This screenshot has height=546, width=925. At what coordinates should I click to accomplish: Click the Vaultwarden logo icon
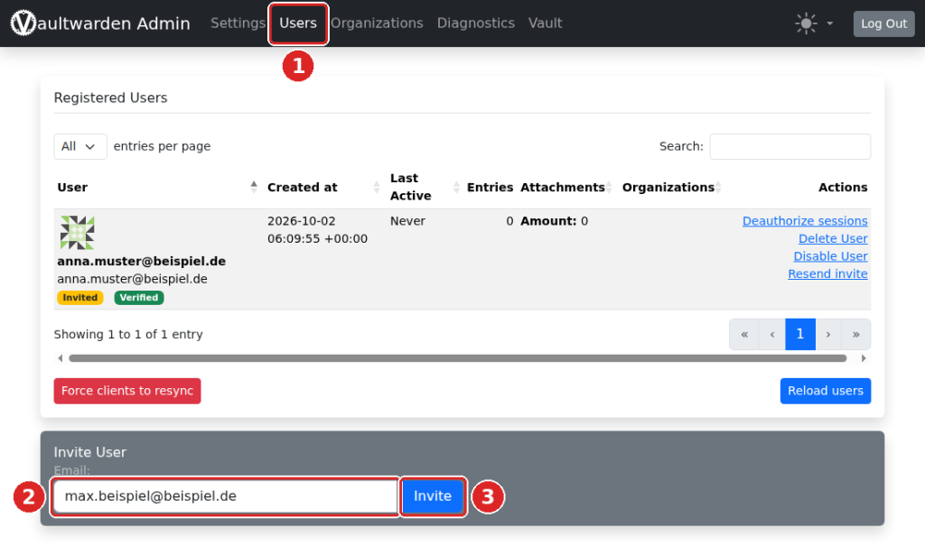click(x=23, y=23)
